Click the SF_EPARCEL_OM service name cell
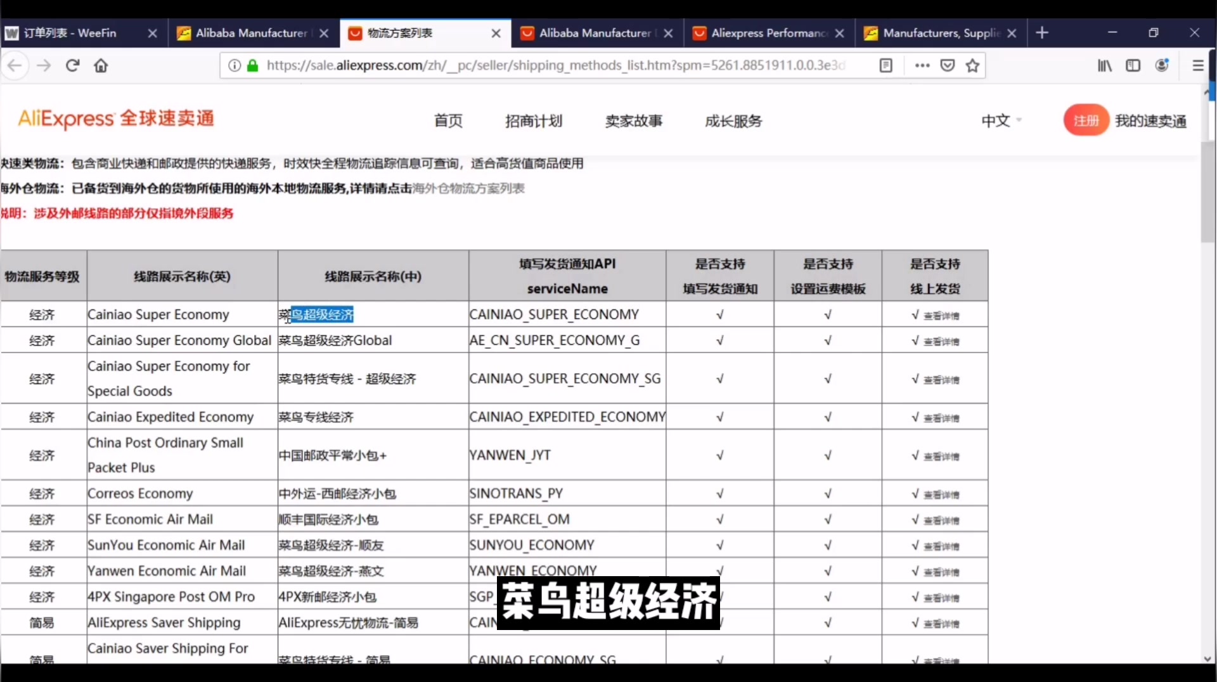This screenshot has width=1217, height=682. 567,519
